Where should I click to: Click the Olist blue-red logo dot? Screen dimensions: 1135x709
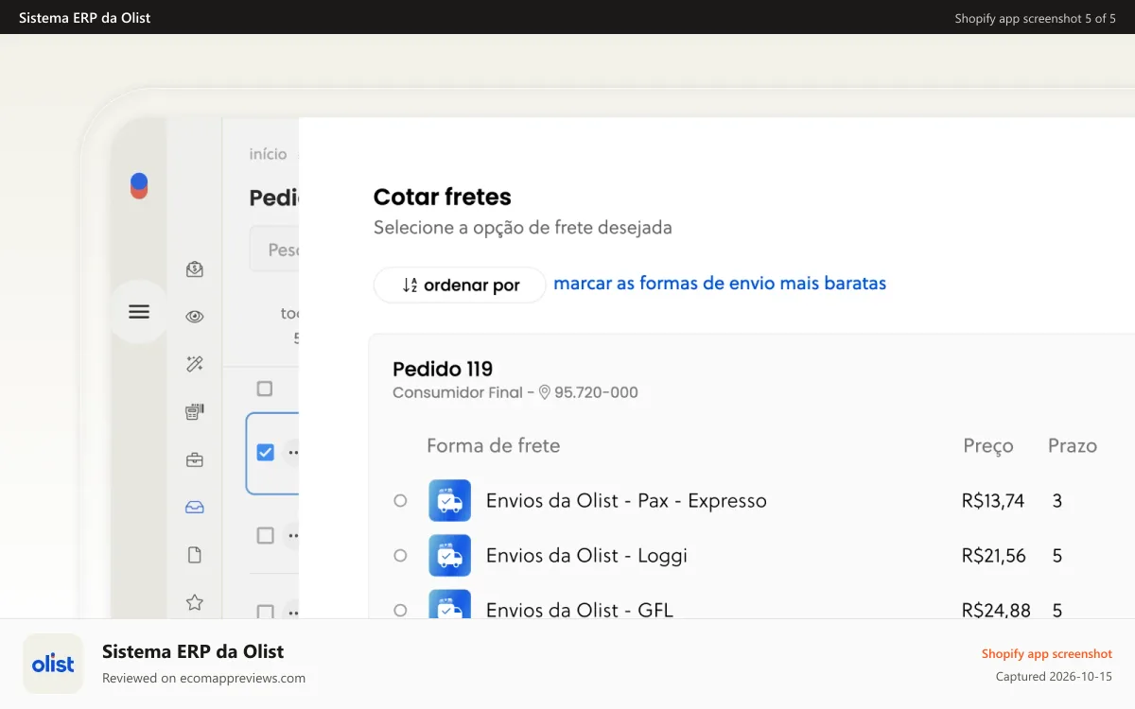pos(139,185)
